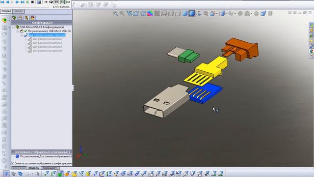Select the highlighted exploded view item

[x=47, y=35]
